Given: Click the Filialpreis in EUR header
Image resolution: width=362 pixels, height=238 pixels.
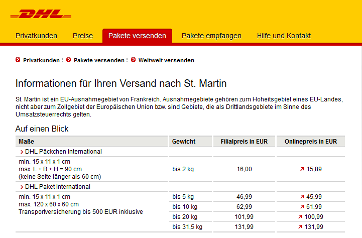Looking at the screenshot, I should point(244,141).
